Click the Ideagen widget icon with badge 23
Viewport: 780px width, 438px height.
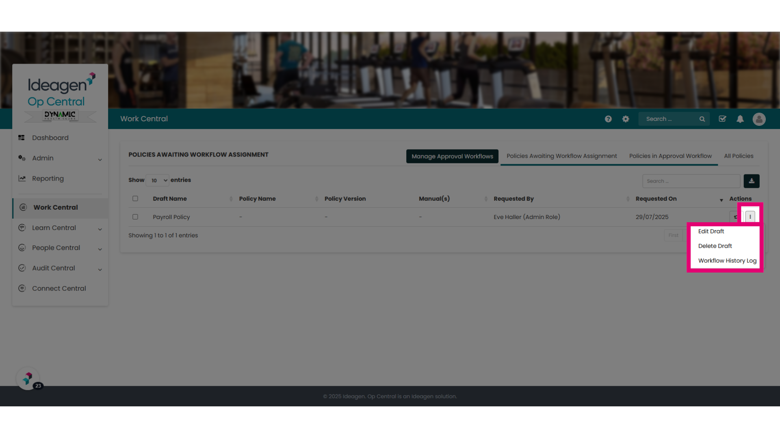pos(28,379)
